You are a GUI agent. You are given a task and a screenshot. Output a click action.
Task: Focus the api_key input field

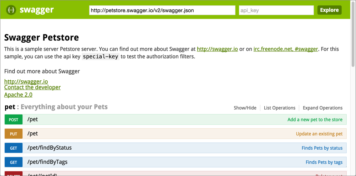(x=276, y=10)
